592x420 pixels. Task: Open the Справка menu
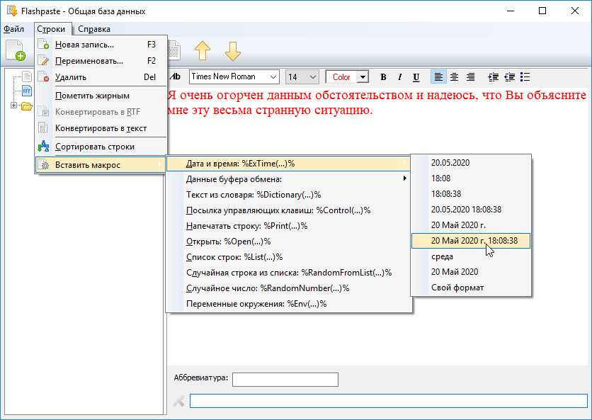pos(94,29)
